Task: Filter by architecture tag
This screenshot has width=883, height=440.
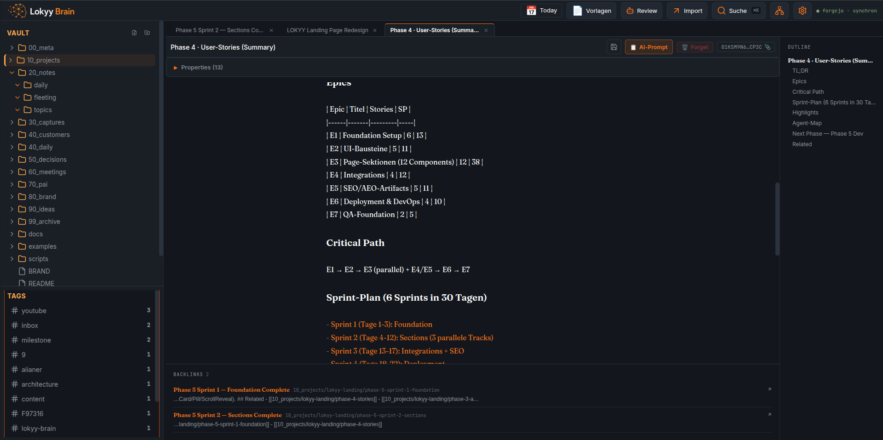Action: (x=81, y=384)
